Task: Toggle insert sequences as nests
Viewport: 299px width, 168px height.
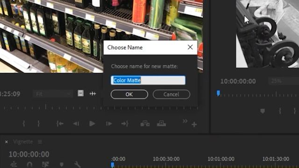Action: tap(14, 164)
